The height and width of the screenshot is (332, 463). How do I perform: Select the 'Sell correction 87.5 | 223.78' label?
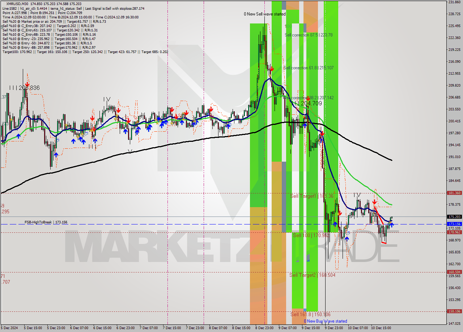pyautogui.click(x=309, y=35)
